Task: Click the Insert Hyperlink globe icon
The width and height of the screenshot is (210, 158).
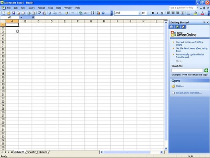Action: pyautogui.click(x=80, y=13)
